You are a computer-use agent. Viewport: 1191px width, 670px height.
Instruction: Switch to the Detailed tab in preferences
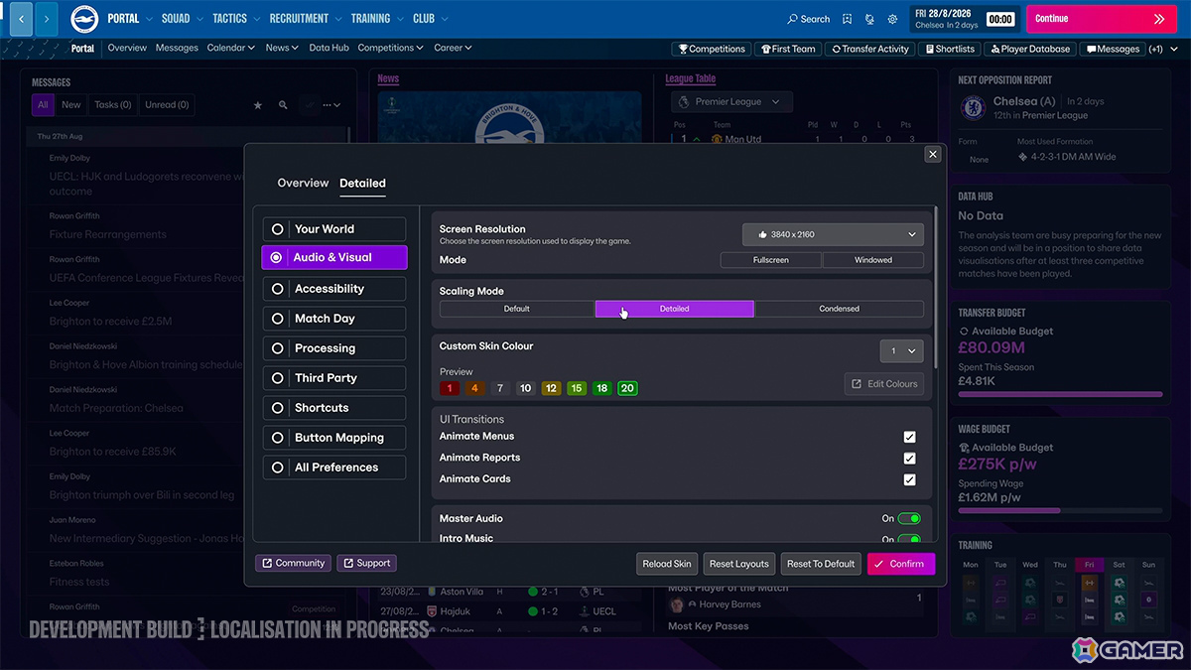(x=362, y=183)
